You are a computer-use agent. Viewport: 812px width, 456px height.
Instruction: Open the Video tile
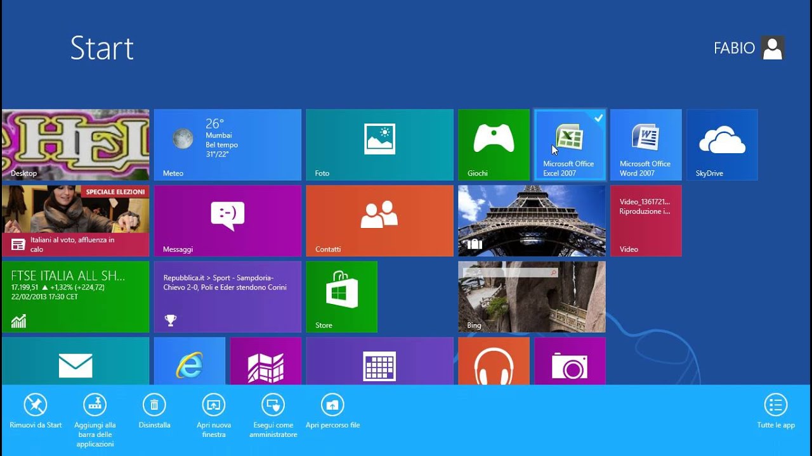pos(646,221)
